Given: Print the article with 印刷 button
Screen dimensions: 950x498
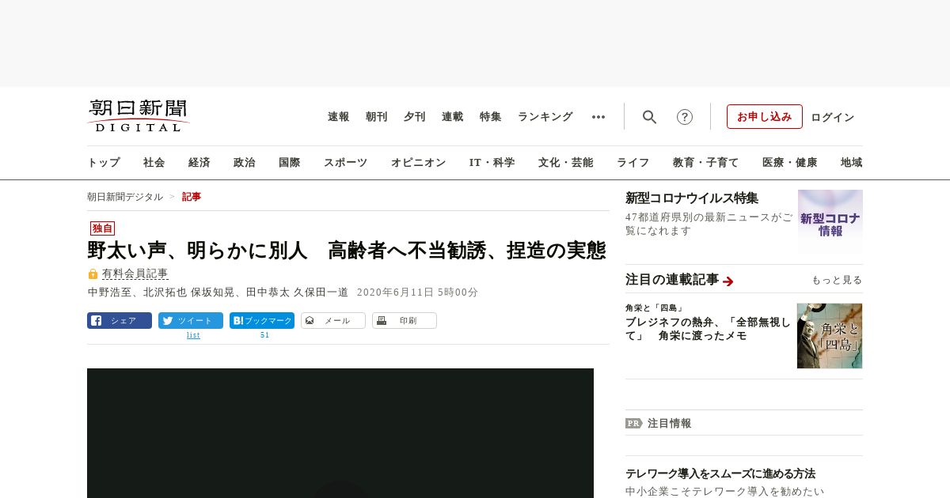Looking at the screenshot, I should (x=405, y=320).
